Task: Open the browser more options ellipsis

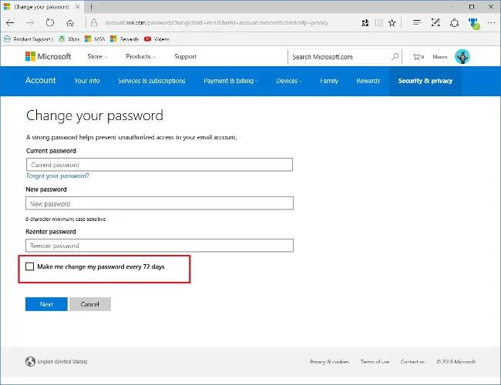Action: click(492, 22)
